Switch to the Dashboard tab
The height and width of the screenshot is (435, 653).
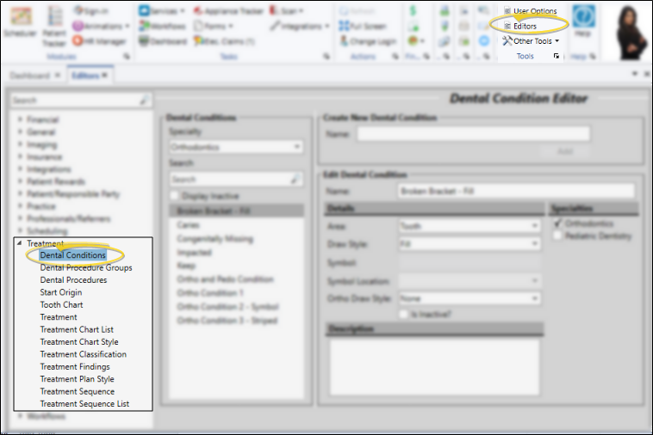pyautogui.click(x=30, y=75)
